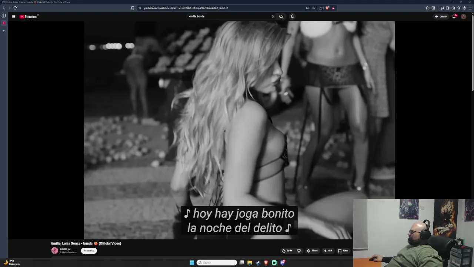Image resolution: width=474 pixels, height=267 pixels.
Task: Click the cast/screen icon in the address bar
Action: (308, 8)
